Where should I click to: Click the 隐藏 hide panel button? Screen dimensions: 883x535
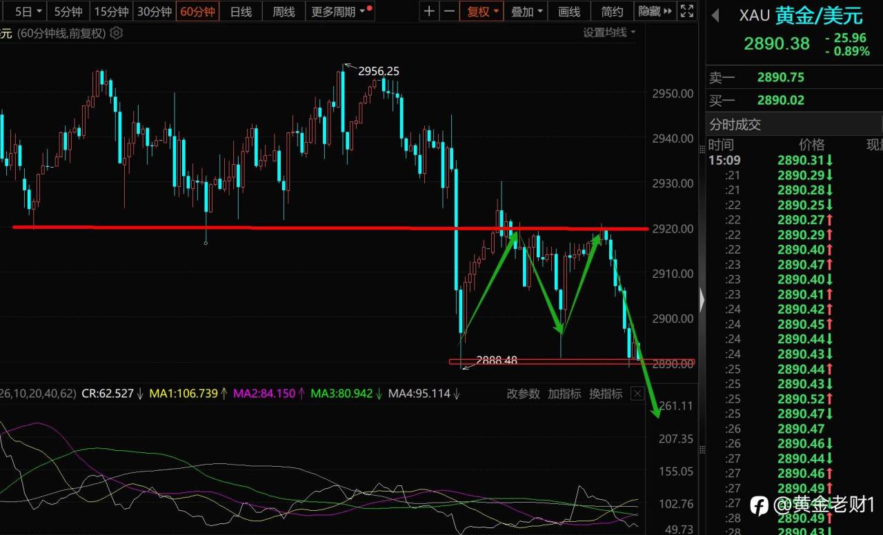(x=654, y=11)
